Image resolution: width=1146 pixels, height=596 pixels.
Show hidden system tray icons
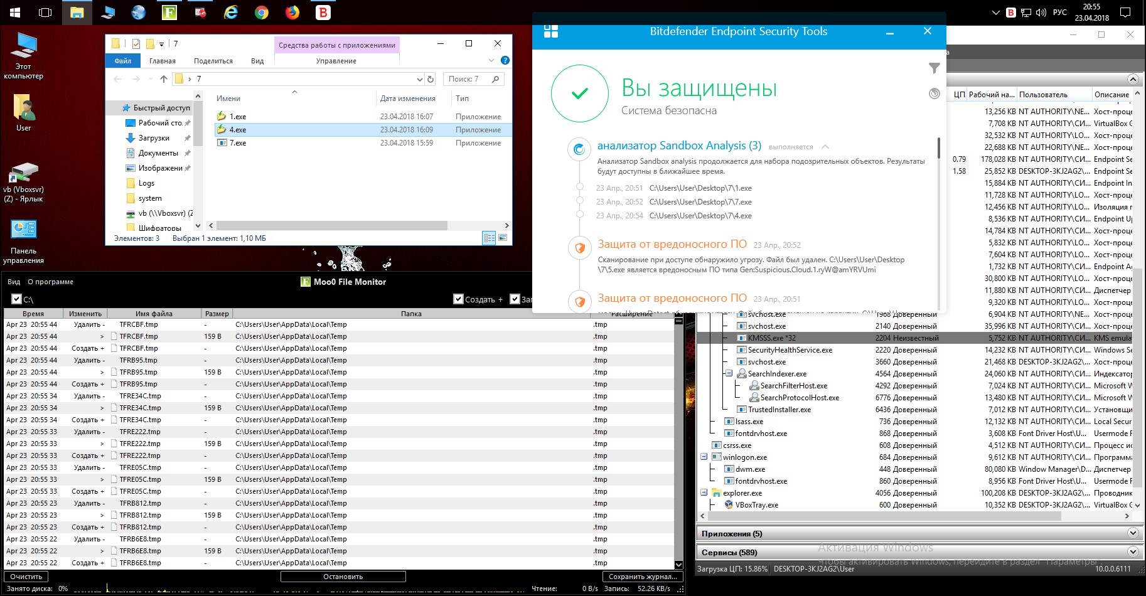pyautogui.click(x=995, y=13)
